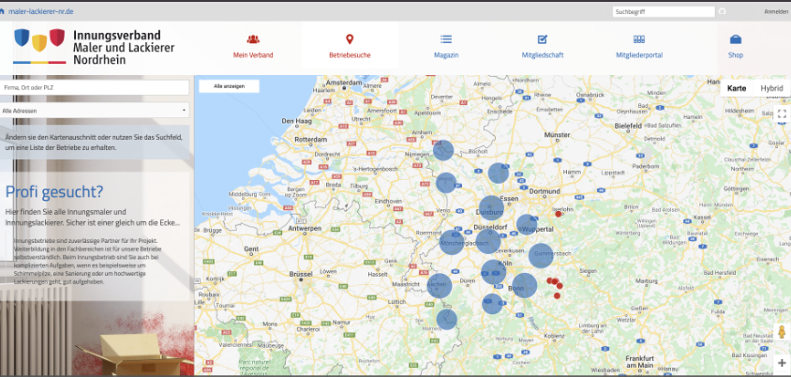Click the Münster city label on map
Viewport: 791px width, 377px height.
(x=558, y=135)
